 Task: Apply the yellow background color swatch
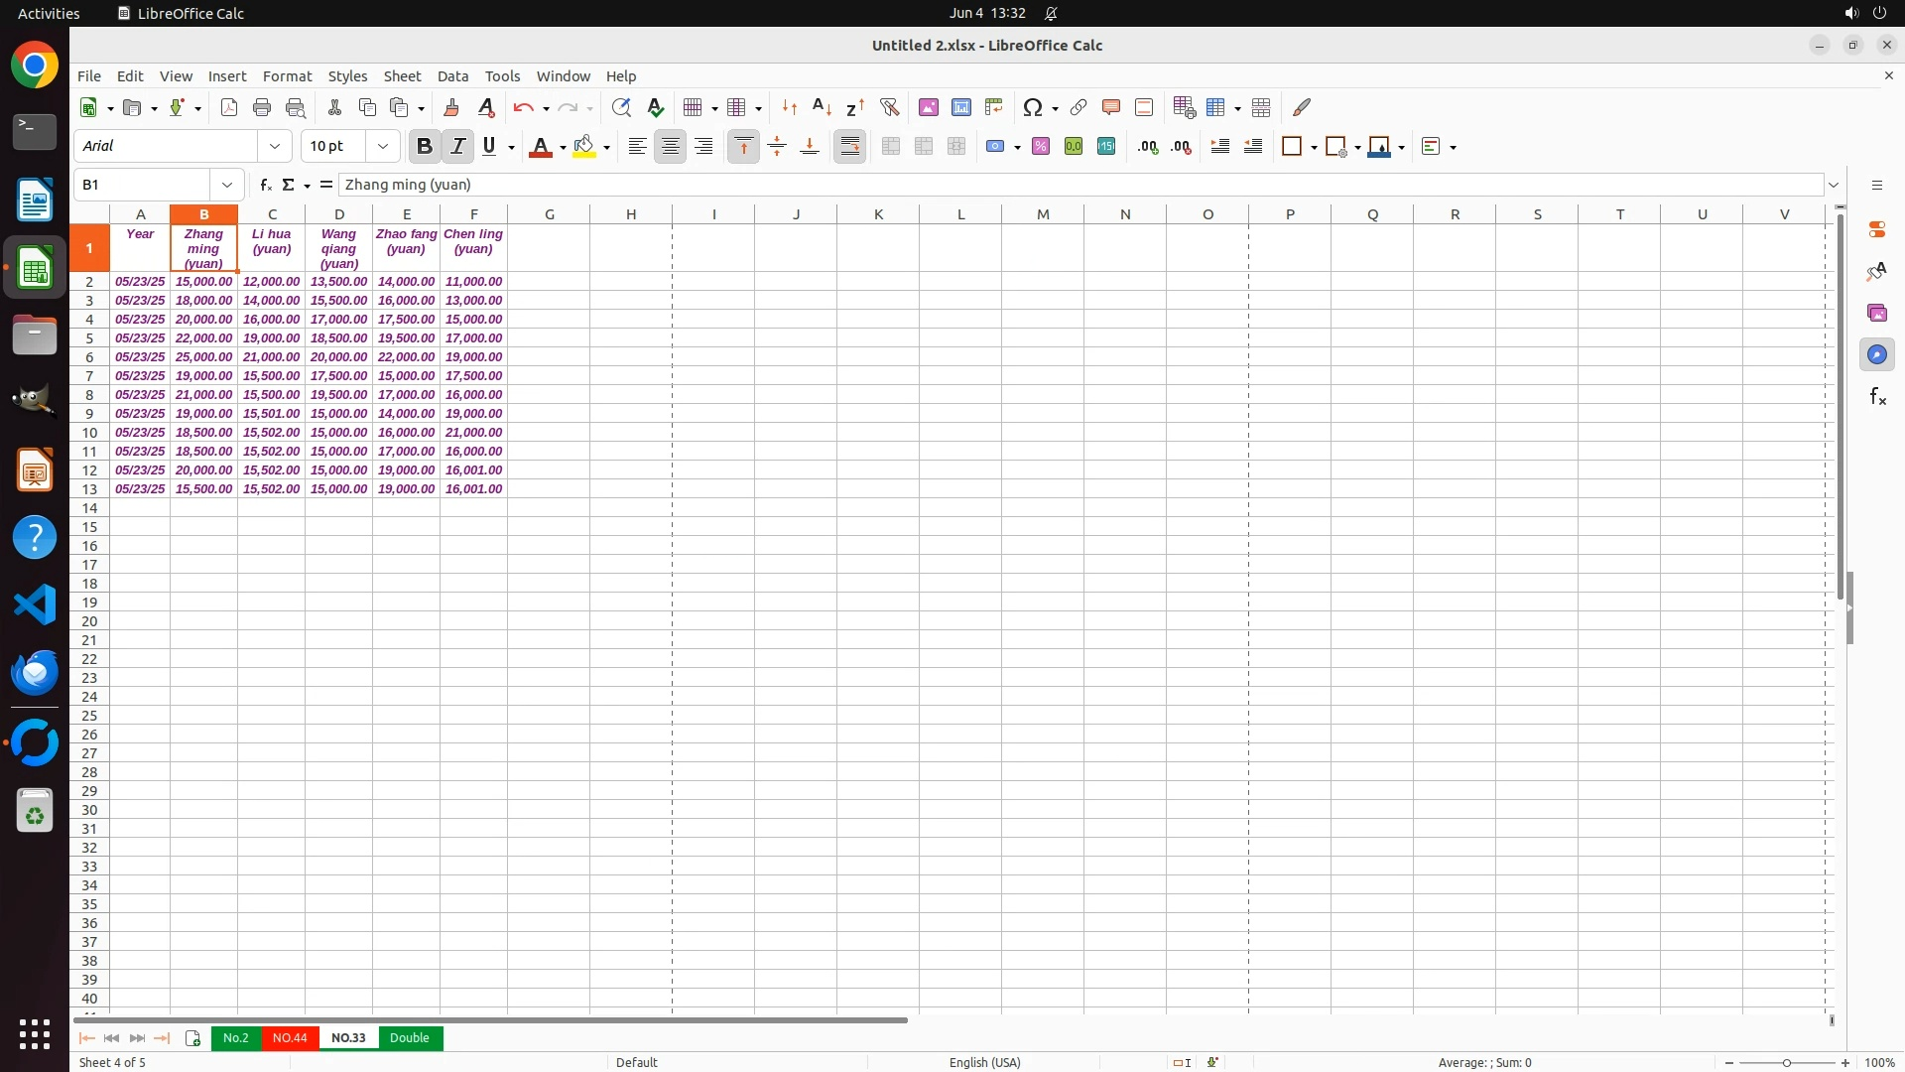pyautogui.click(x=584, y=147)
